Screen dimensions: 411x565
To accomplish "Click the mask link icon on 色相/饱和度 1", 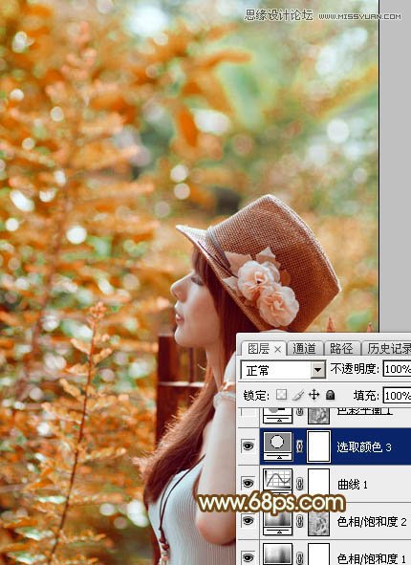I will [300, 557].
